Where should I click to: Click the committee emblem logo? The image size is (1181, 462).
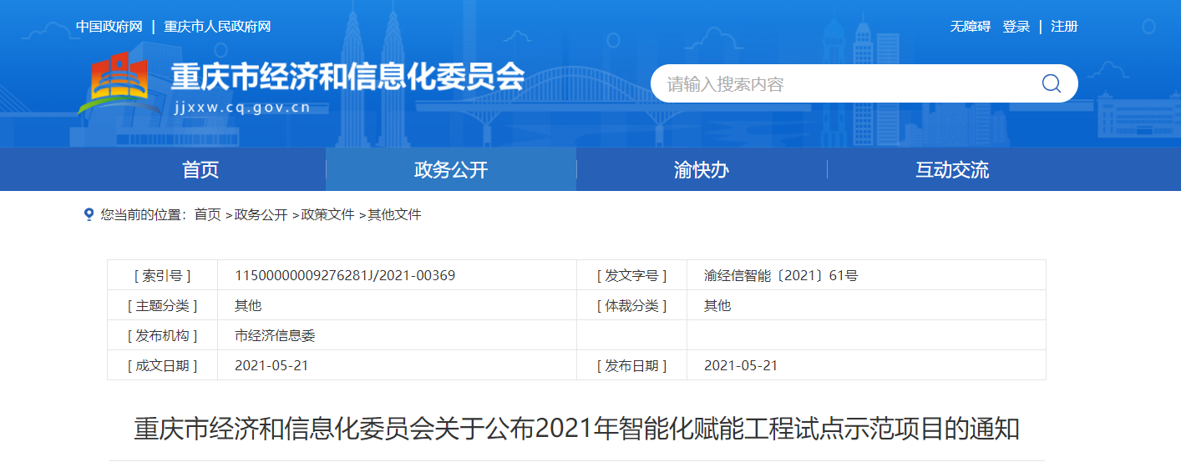pyautogui.click(x=120, y=83)
